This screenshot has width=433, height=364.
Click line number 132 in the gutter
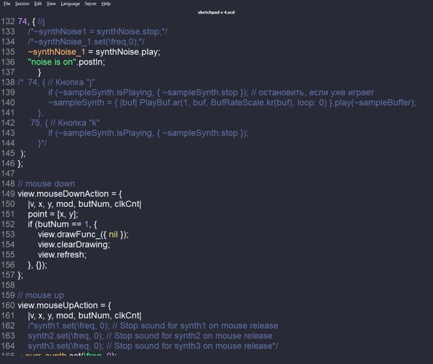pos(8,22)
